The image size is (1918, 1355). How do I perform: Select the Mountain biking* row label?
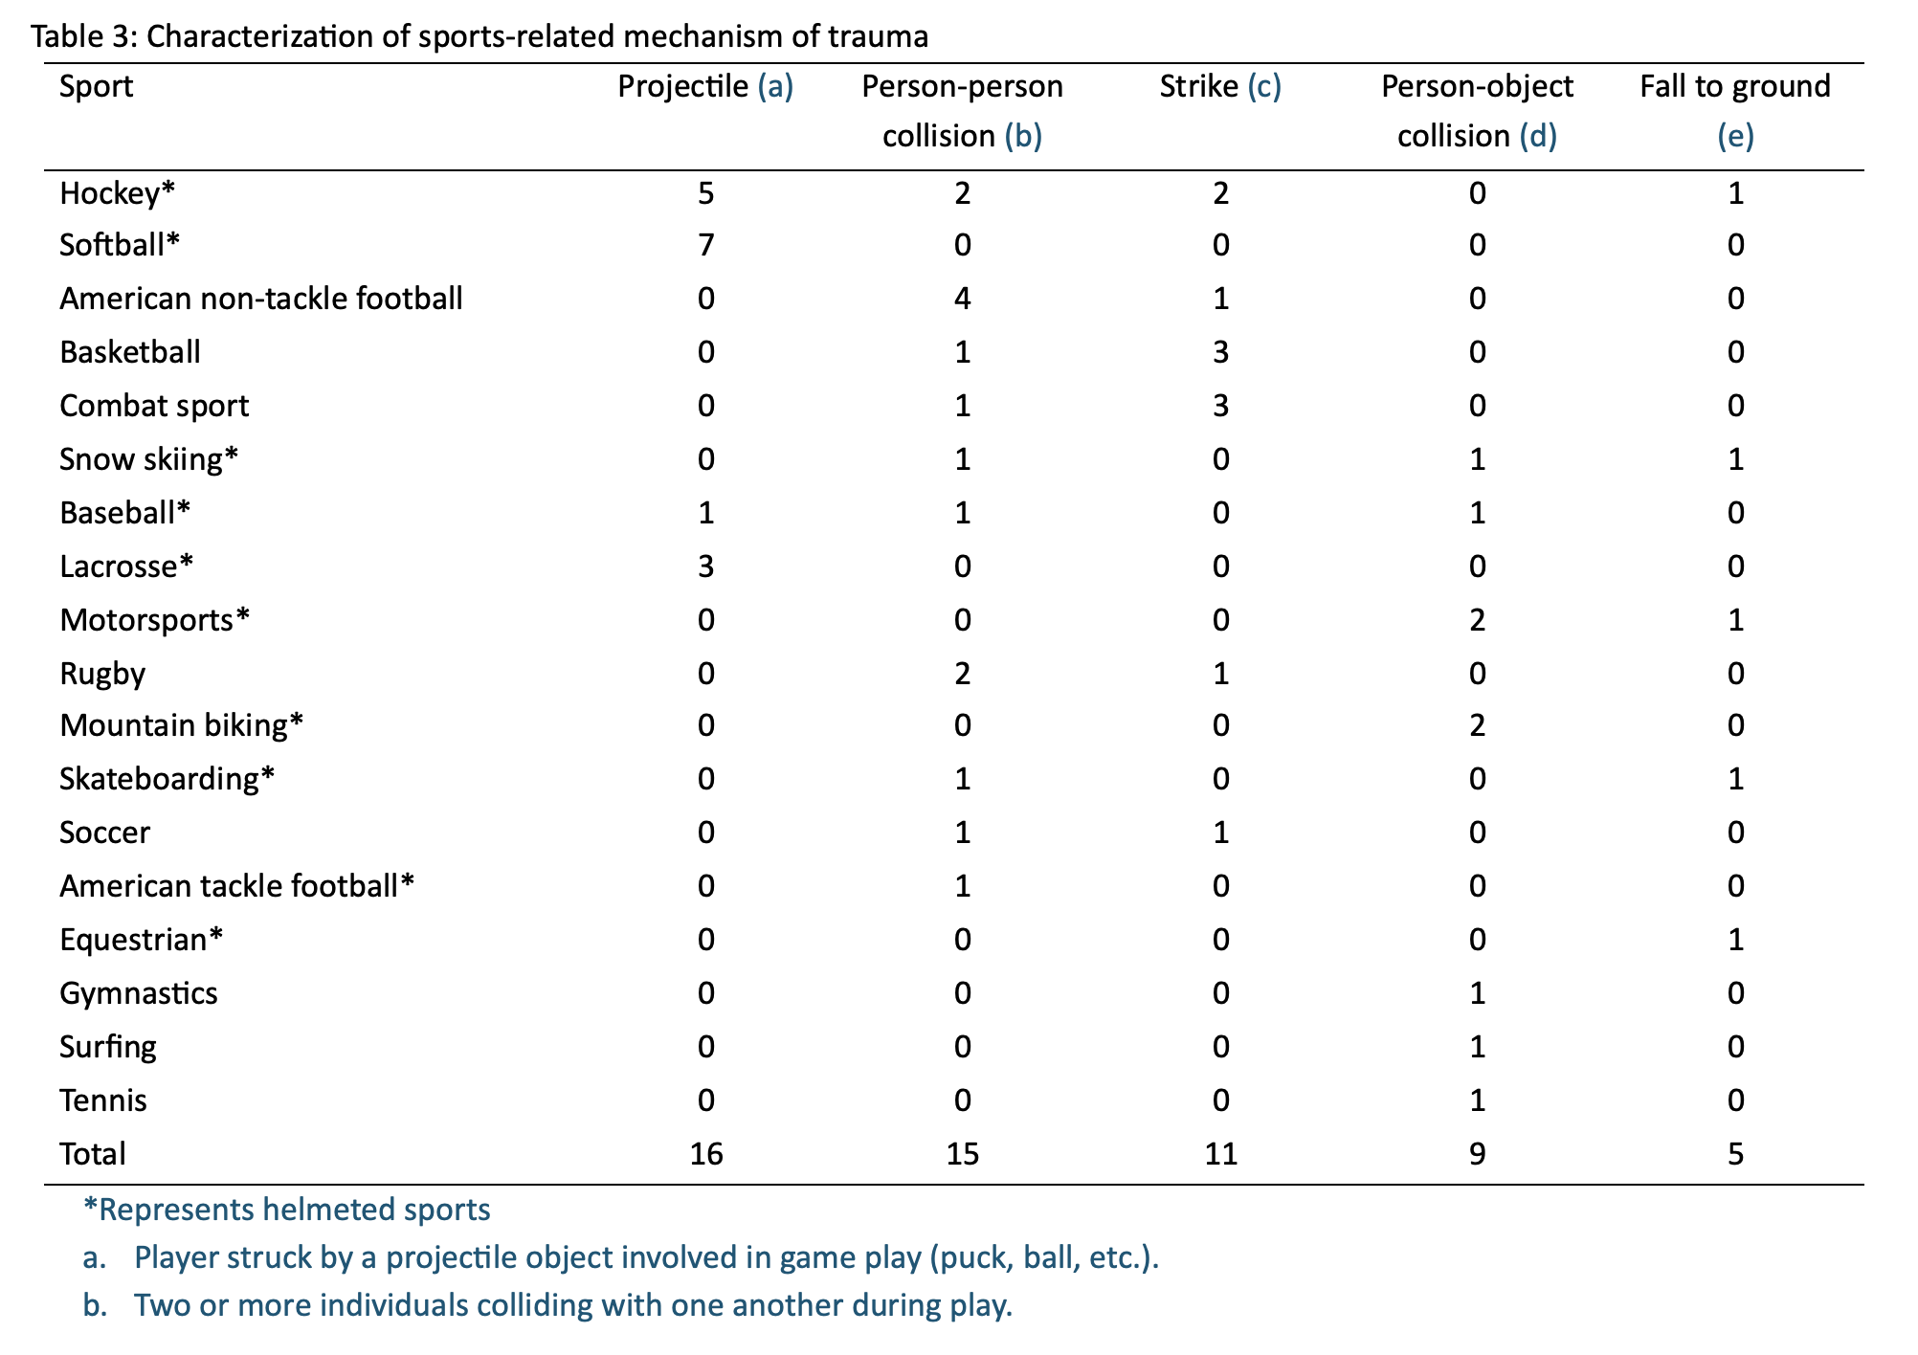(182, 726)
